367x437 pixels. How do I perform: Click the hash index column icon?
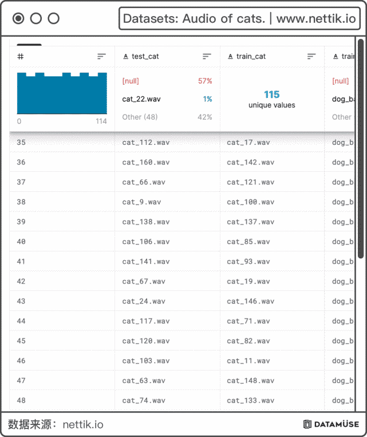point(21,57)
